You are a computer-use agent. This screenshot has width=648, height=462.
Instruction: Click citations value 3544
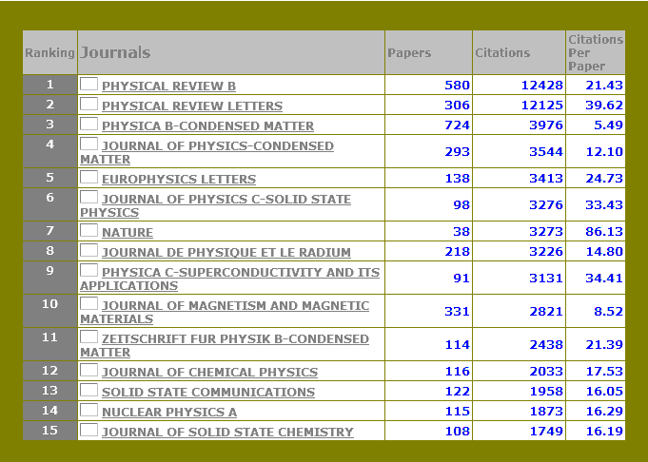click(x=546, y=151)
